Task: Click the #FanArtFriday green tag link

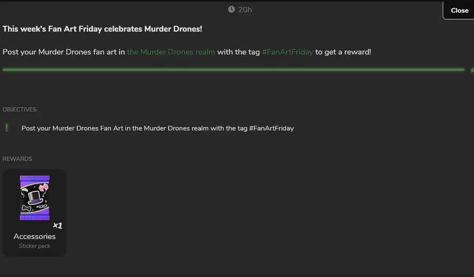Action: pyautogui.click(x=288, y=52)
